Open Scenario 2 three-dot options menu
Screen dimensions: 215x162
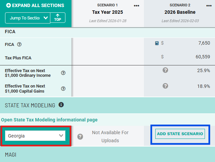pyautogui.click(x=208, y=6)
